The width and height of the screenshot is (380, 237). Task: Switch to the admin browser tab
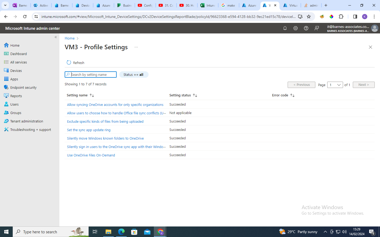click(x=311, y=5)
